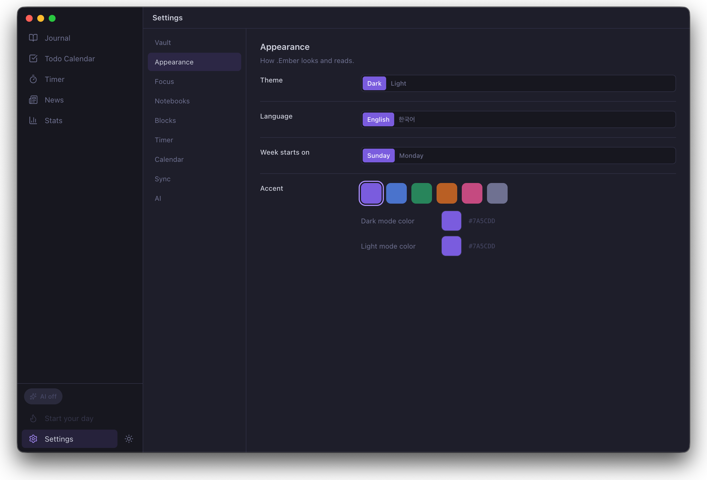The height and width of the screenshot is (480, 707).
Task: Set week start to Monday
Action: [x=411, y=156]
